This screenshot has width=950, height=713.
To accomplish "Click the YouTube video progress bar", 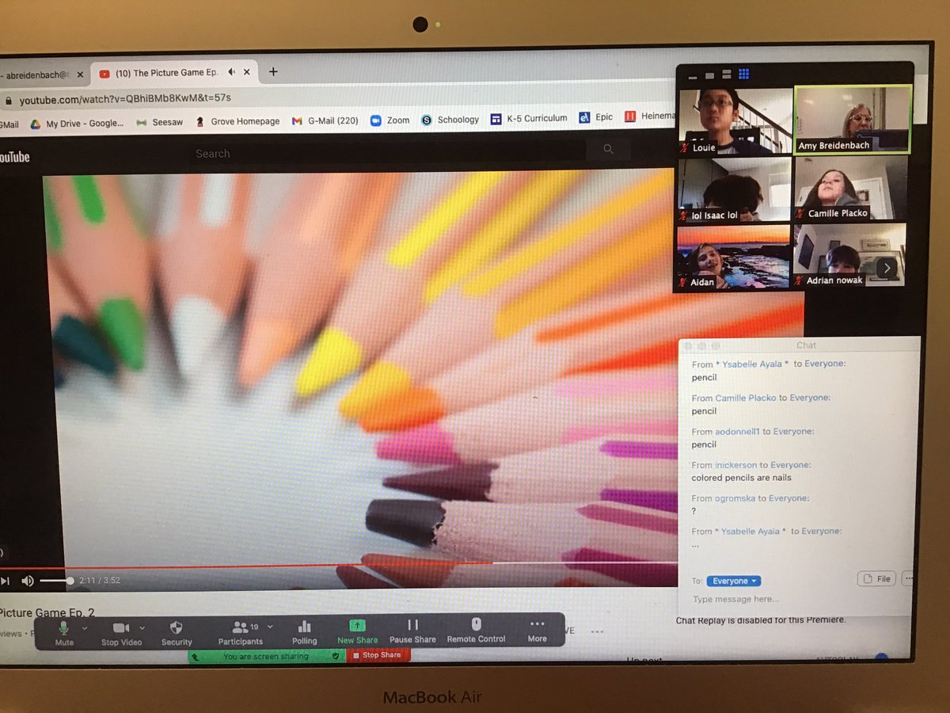I will pyautogui.click(x=339, y=564).
